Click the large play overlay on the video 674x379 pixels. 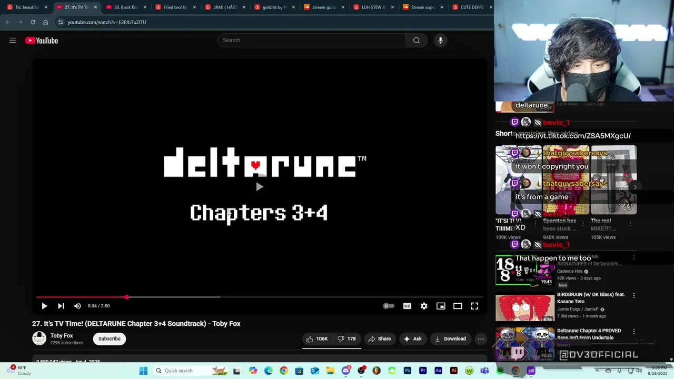point(259,187)
